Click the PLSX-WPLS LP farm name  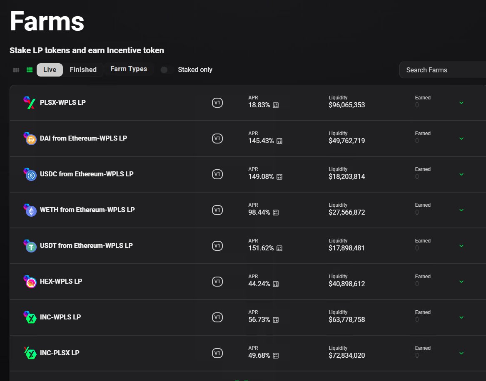(x=62, y=102)
